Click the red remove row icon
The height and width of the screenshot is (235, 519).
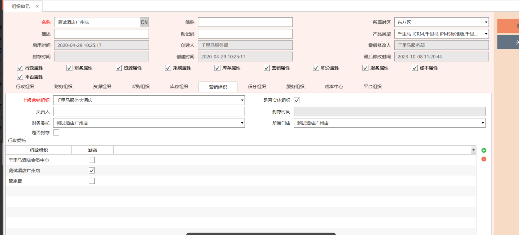pyautogui.click(x=484, y=159)
